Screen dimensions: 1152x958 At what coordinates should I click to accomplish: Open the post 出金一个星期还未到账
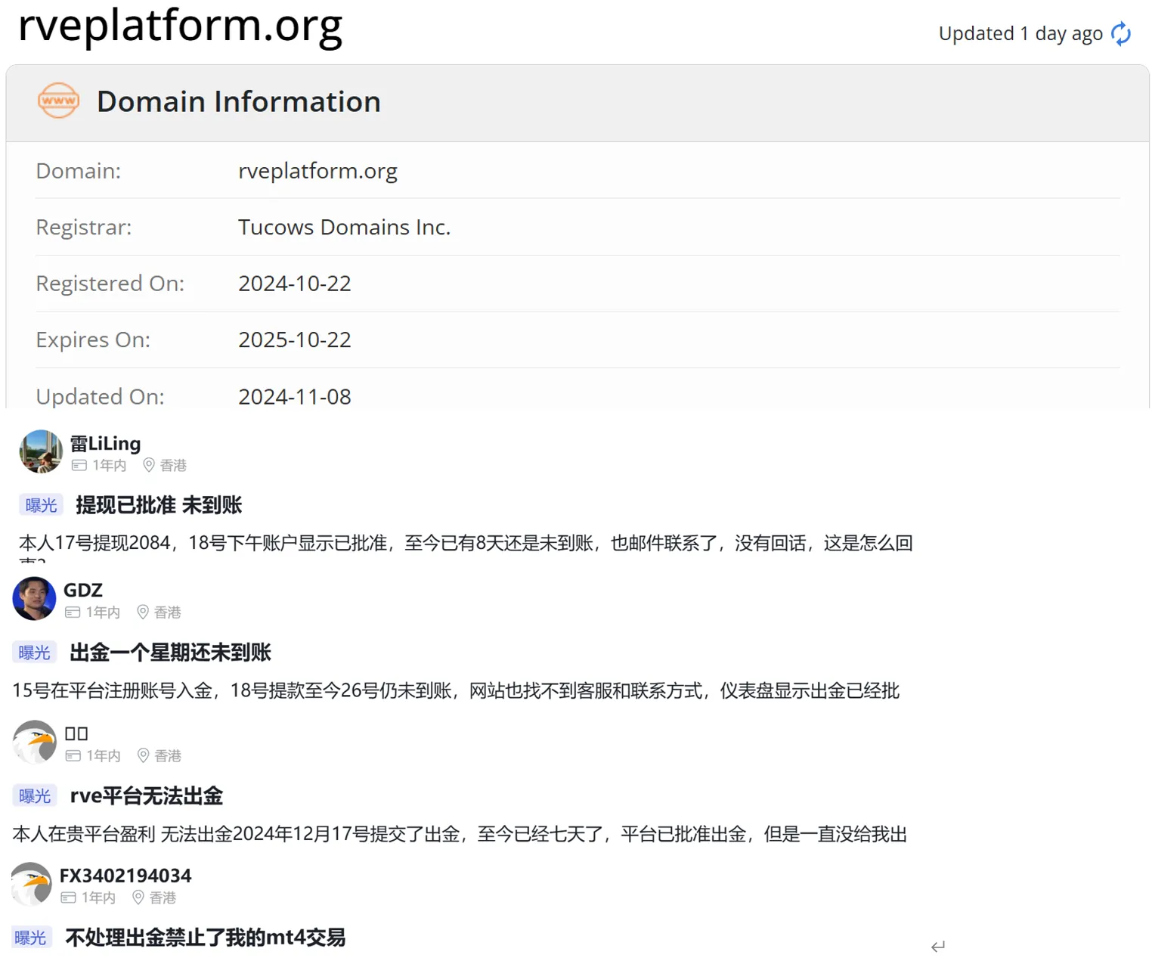click(x=170, y=653)
